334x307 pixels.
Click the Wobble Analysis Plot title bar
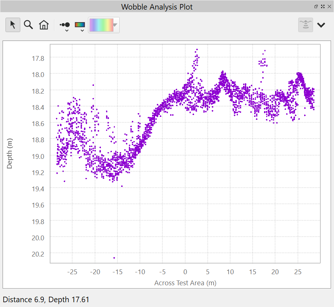[x=157, y=7]
